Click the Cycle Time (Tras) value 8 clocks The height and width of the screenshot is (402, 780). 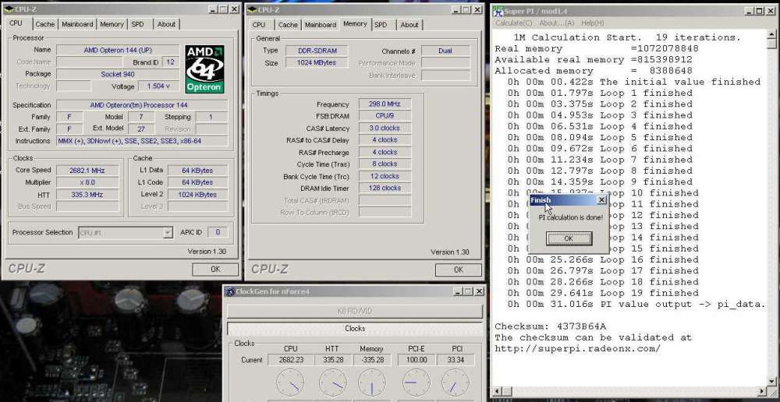point(385,164)
